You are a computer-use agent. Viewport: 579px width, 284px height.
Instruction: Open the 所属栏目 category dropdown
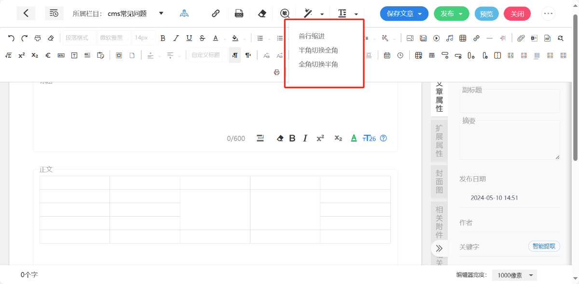[x=161, y=13]
